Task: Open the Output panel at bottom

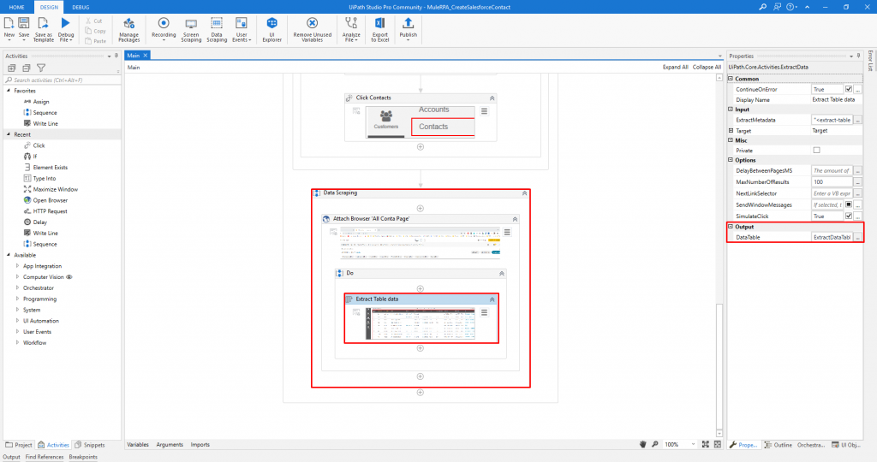Action: 11,457
